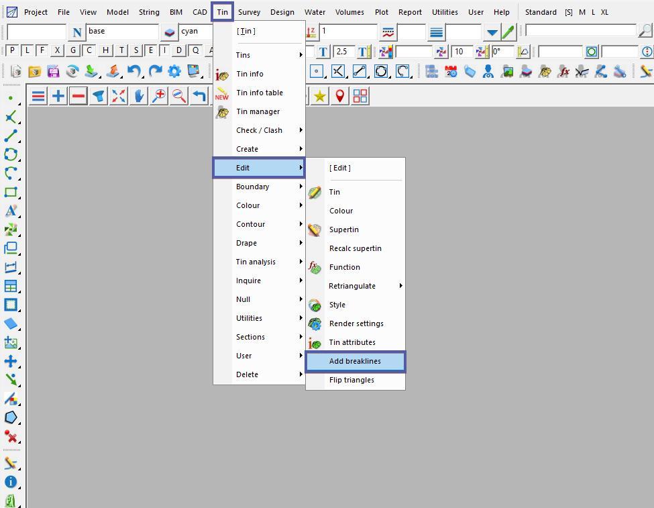Image resolution: width=654 pixels, height=508 pixels.
Task: Click the view menu hamburger icon
Action: coord(38,97)
